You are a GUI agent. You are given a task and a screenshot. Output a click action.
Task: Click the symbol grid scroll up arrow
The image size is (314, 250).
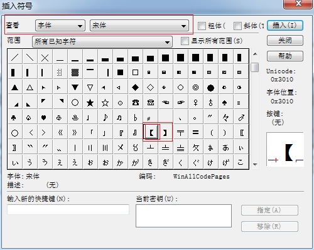pos(255,54)
